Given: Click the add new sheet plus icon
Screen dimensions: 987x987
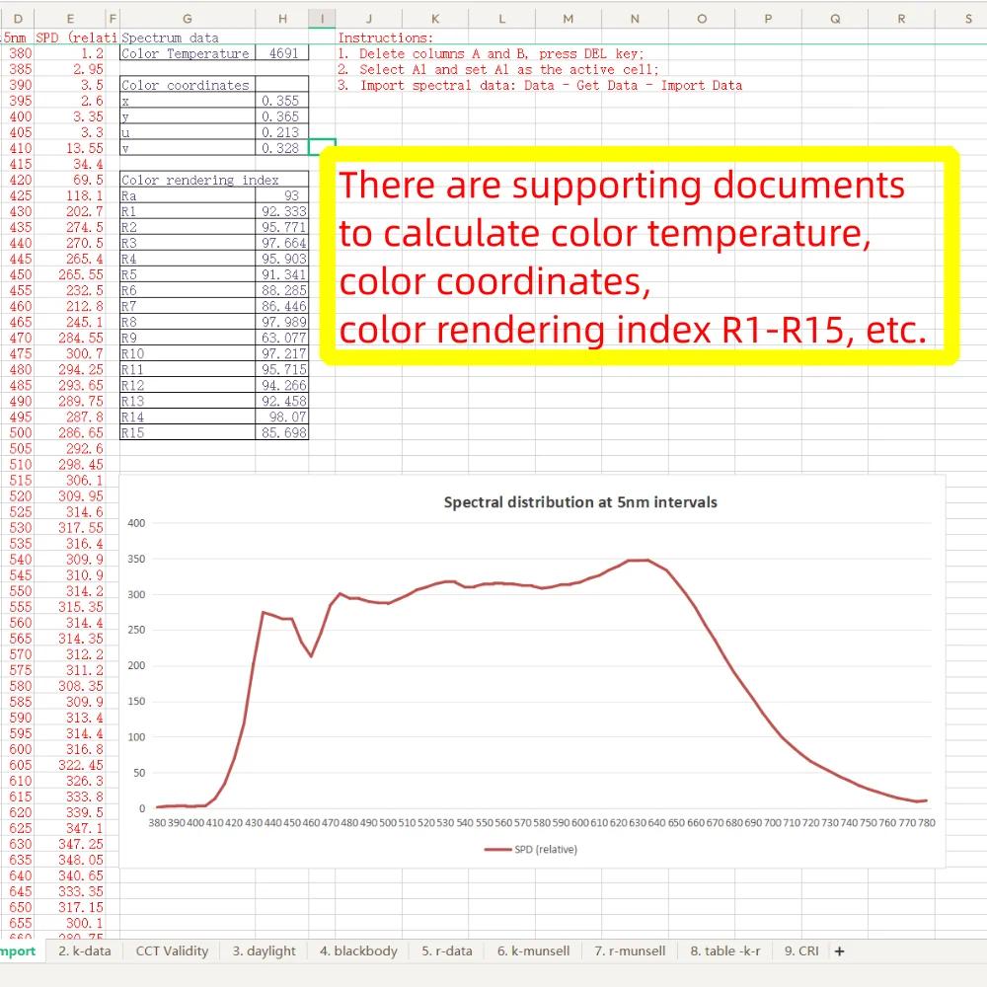Looking at the screenshot, I should click(839, 951).
